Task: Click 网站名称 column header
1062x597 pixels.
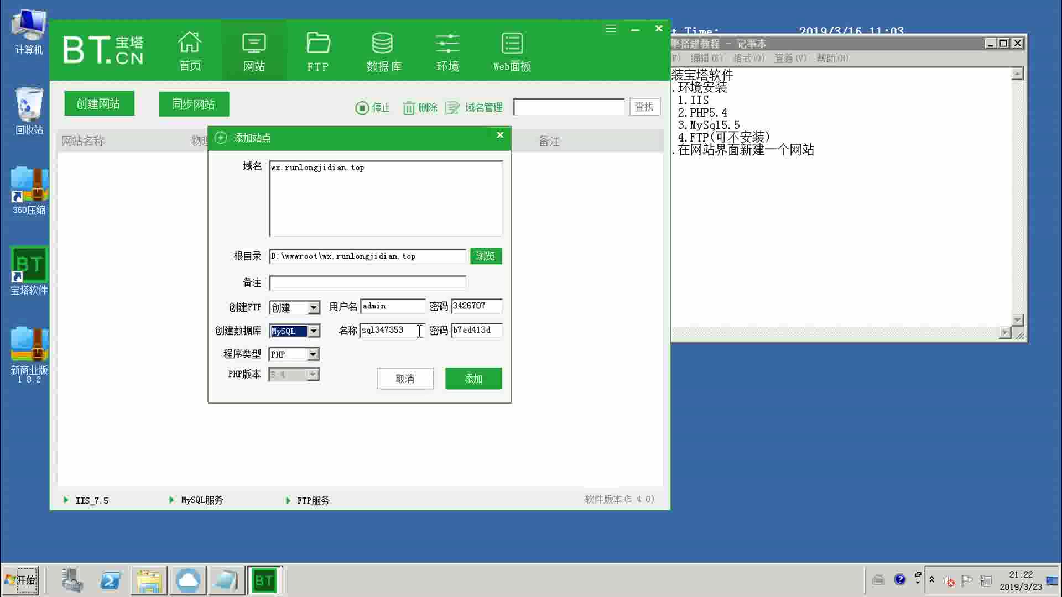Action: click(x=83, y=142)
